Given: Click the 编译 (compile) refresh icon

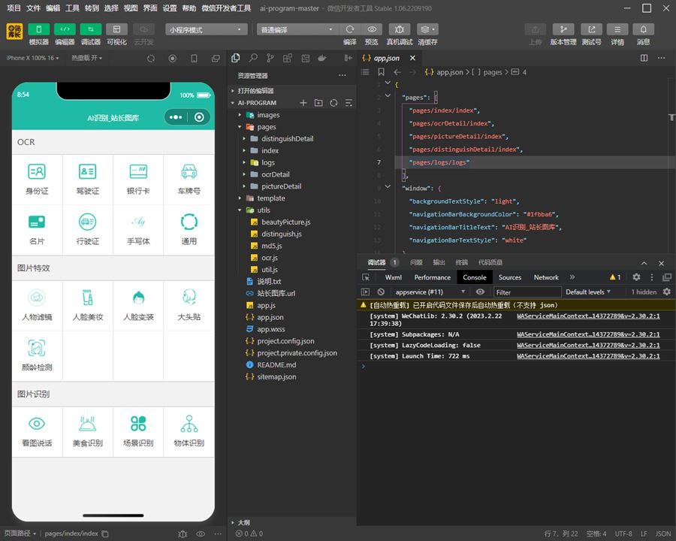Looking at the screenshot, I should click(350, 29).
